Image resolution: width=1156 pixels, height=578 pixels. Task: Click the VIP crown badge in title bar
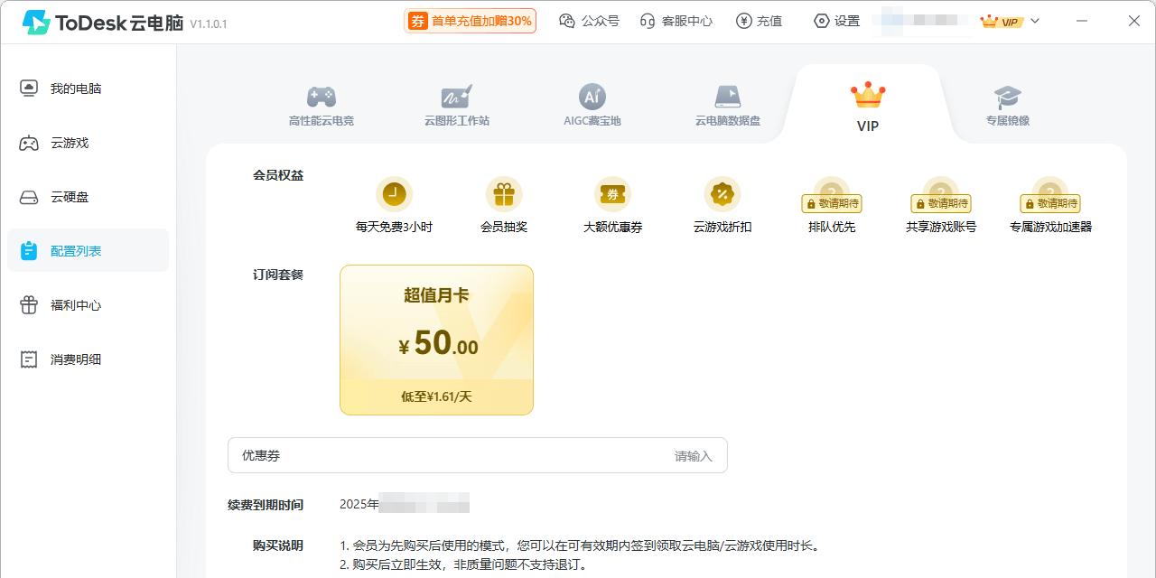[x=1002, y=21]
